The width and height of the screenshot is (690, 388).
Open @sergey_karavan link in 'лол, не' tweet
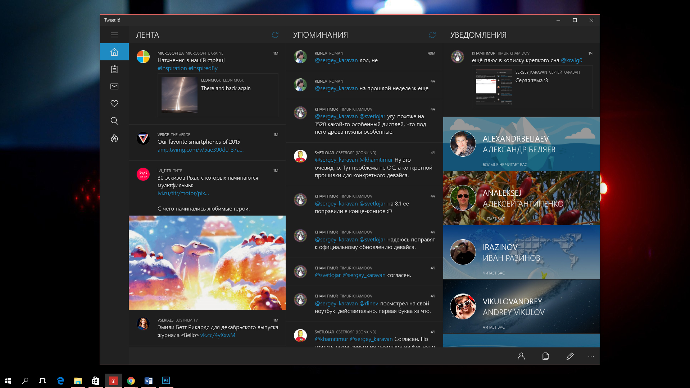point(336,60)
